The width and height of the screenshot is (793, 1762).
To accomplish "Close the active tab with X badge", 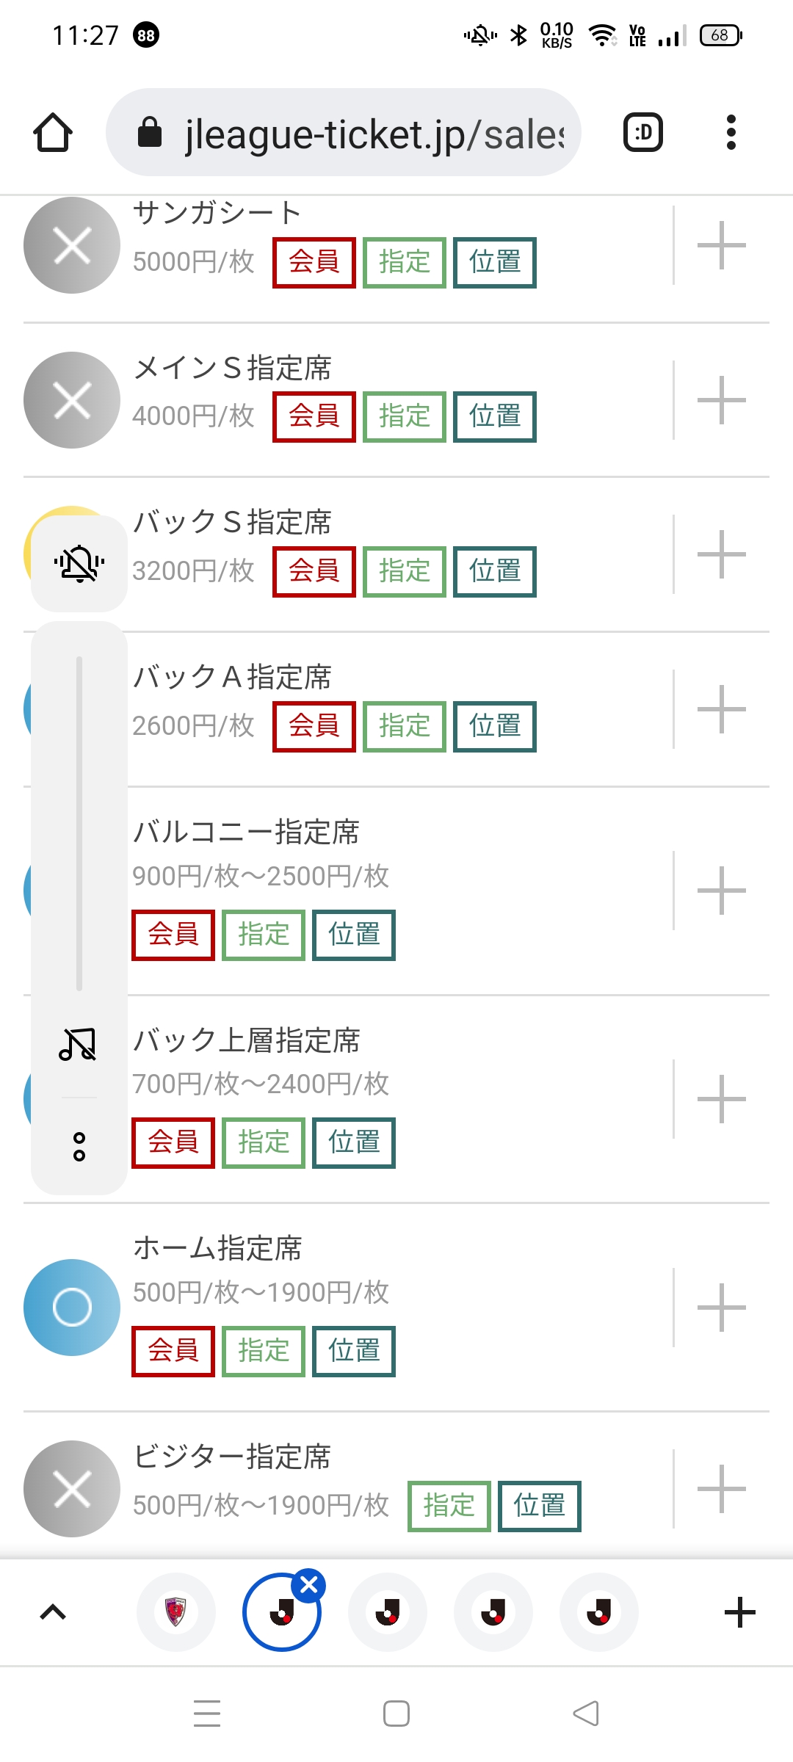I will [x=309, y=1586].
